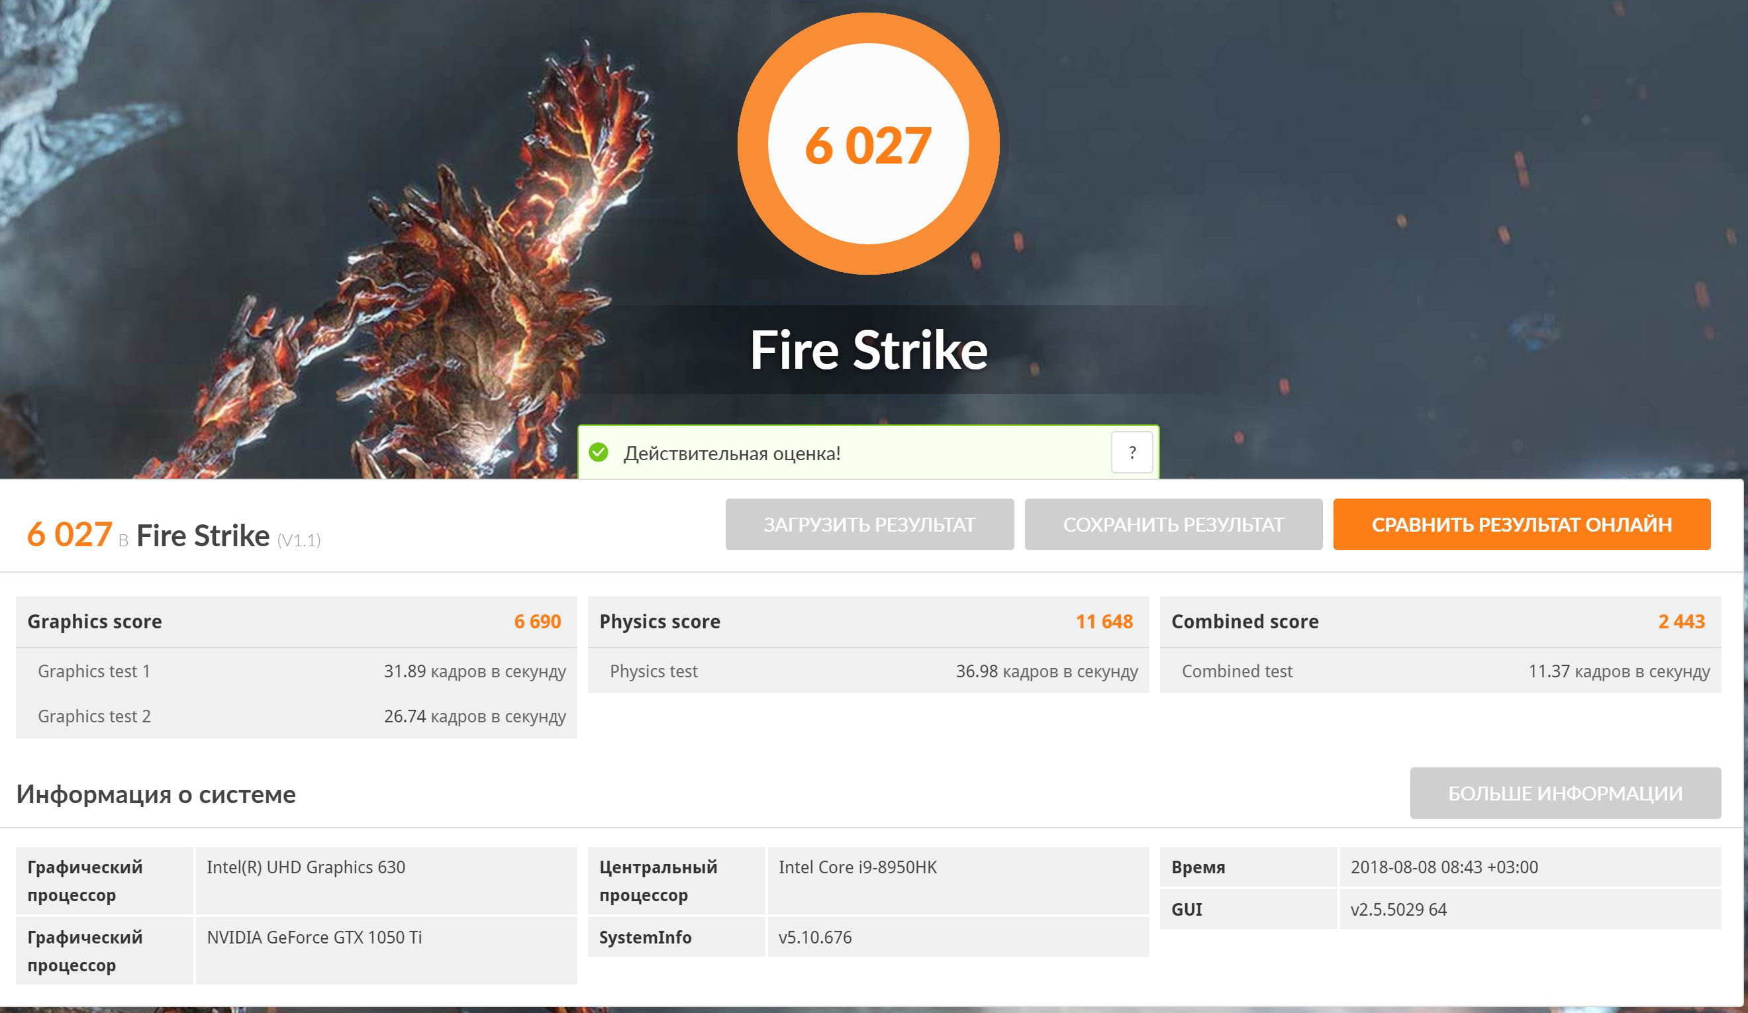The height and width of the screenshot is (1013, 1748).
Task: Click the SystemInfo label cell
Action: 676,937
